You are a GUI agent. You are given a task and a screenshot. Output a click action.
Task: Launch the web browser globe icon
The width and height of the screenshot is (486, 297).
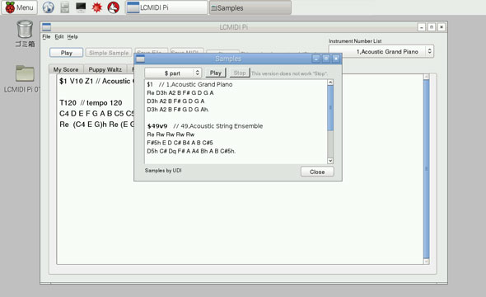(x=48, y=7)
